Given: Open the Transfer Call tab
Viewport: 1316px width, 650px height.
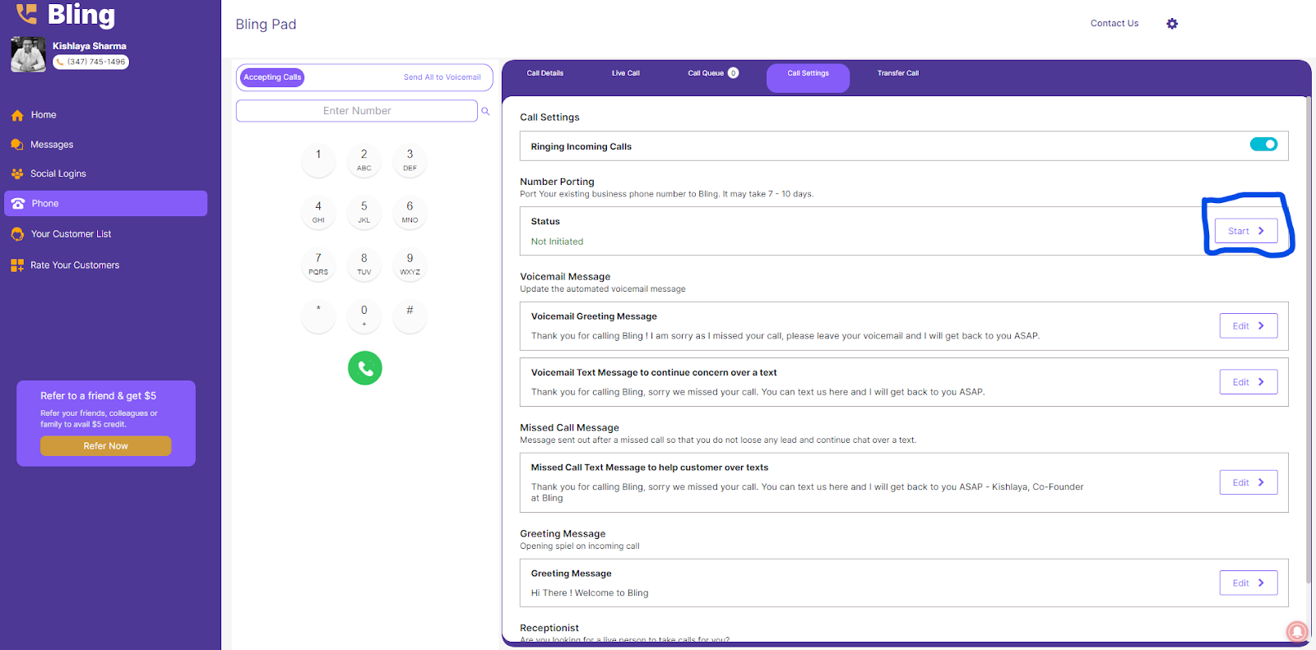Looking at the screenshot, I should tap(897, 73).
